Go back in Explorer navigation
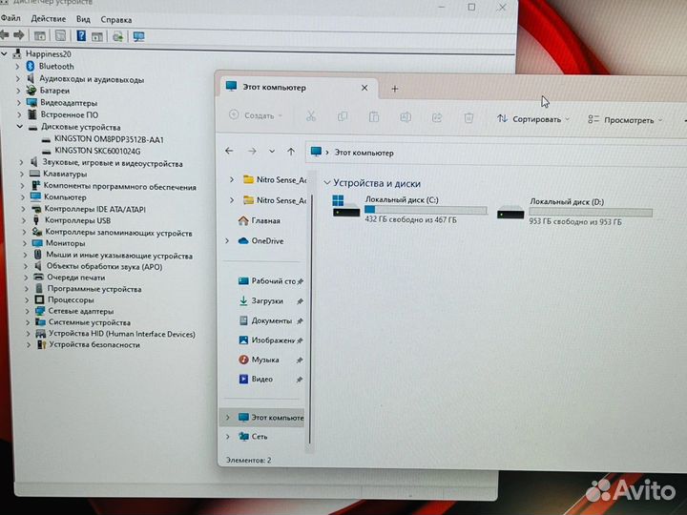 click(229, 151)
